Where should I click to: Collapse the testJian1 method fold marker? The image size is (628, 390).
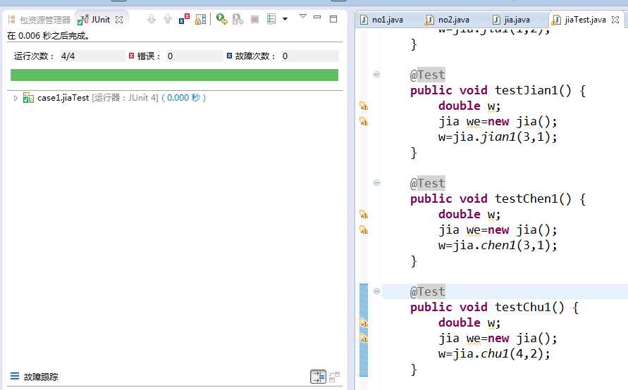click(x=376, y=75)
